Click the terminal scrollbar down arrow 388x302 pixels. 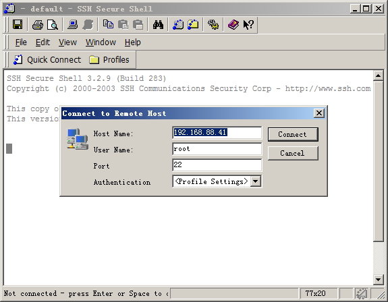378,280
